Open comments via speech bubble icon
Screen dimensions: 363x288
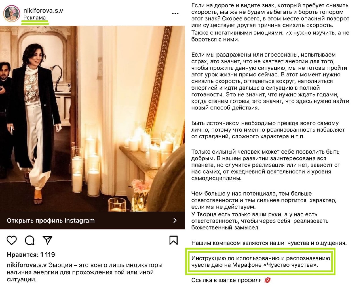29,240
